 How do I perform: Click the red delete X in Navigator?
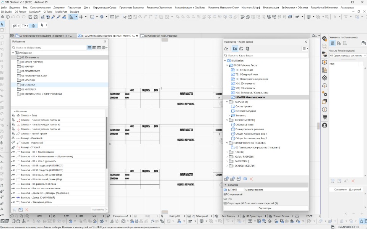click(251, 179)
